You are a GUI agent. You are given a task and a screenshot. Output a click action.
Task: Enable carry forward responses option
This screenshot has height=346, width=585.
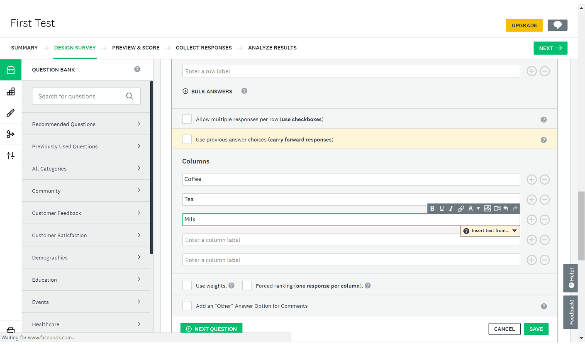pyautogui.click(x=187, y=139)
